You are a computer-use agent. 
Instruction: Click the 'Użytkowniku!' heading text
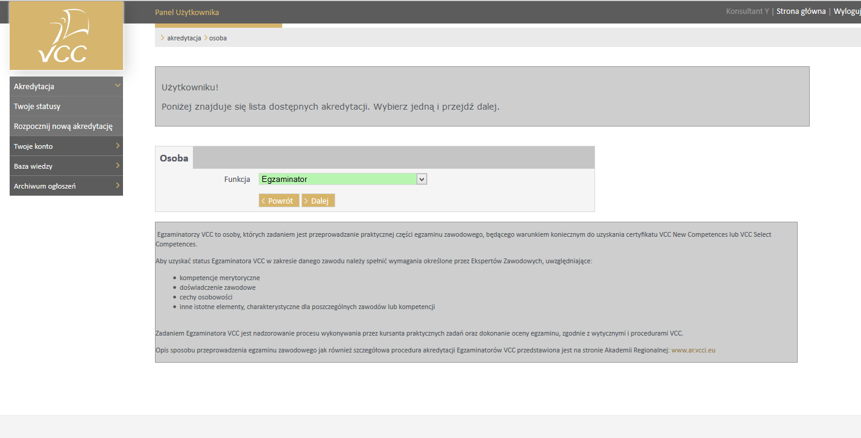(190, 87)
